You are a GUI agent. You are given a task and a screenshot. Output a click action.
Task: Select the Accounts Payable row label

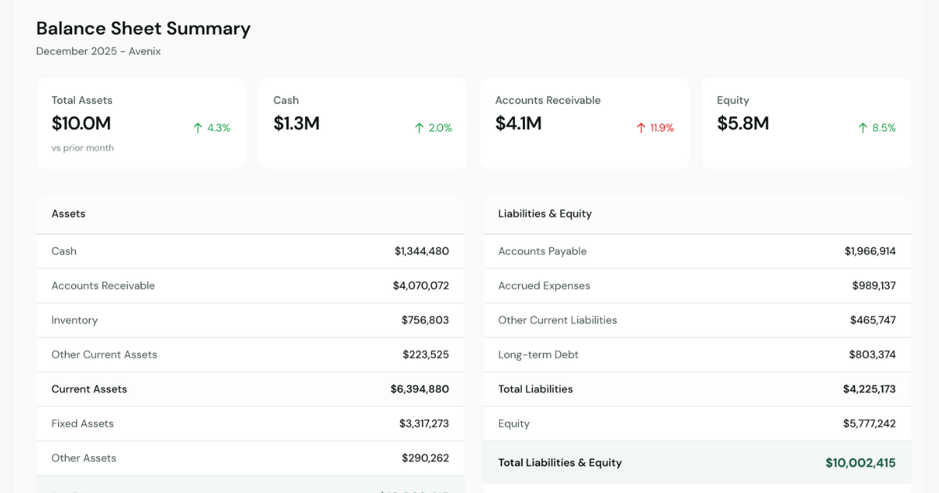coord(542,251)
